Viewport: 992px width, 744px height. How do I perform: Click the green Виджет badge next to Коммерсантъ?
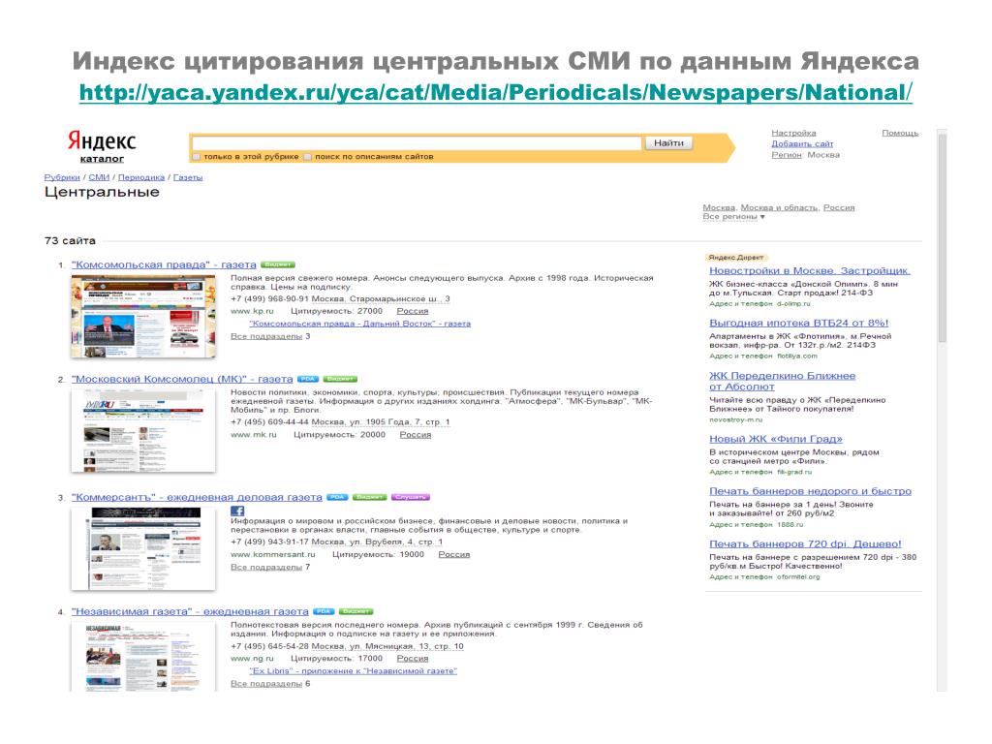coord(369,497)
